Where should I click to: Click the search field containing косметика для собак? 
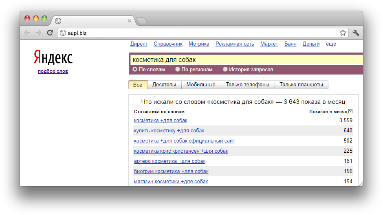pos(247,60)
